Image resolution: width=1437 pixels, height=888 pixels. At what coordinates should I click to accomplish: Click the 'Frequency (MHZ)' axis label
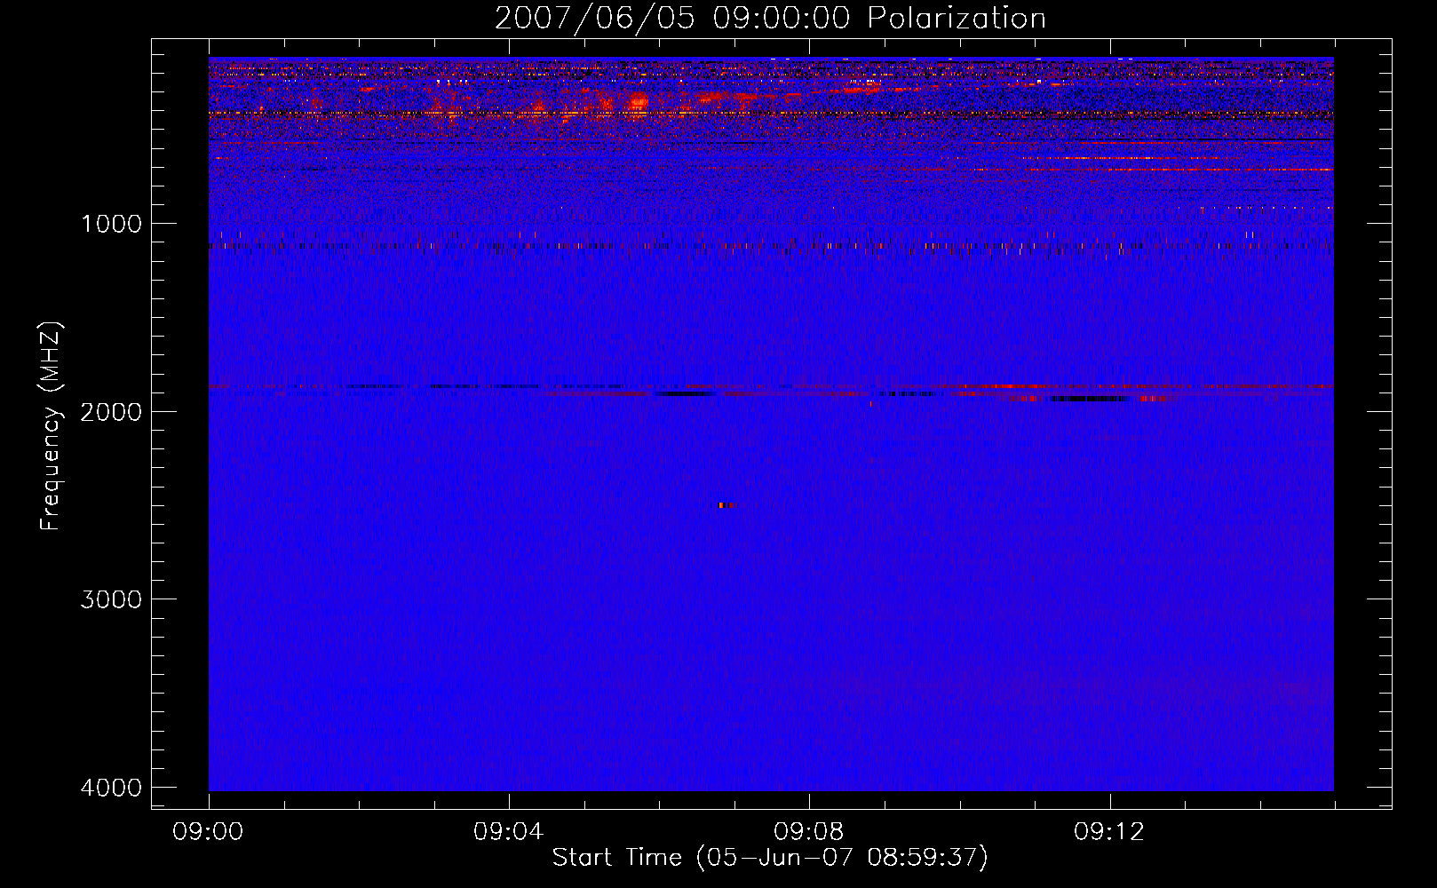[51, 426]
